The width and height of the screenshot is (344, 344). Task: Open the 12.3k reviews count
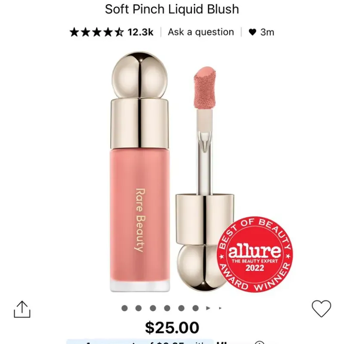click(x=141, y=32)
